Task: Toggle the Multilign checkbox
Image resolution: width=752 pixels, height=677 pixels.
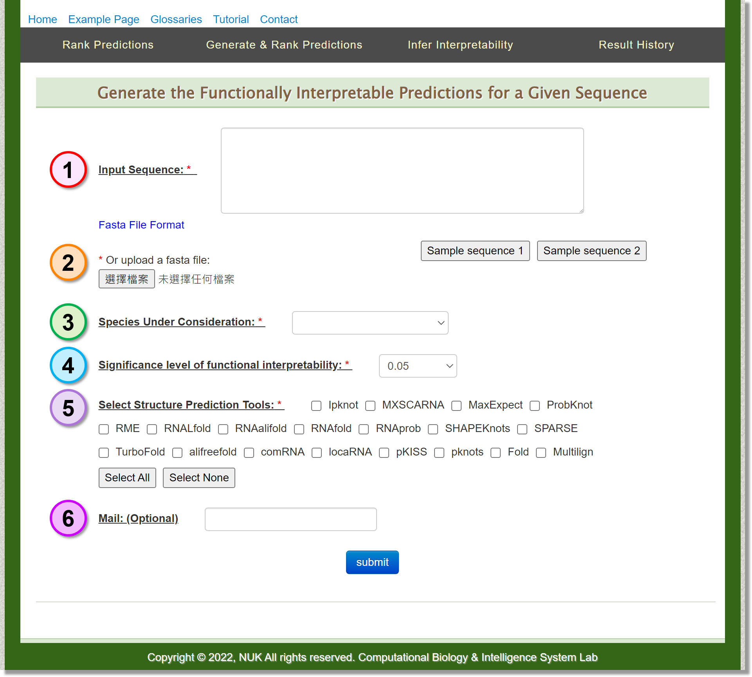Action: click(541, 453)
